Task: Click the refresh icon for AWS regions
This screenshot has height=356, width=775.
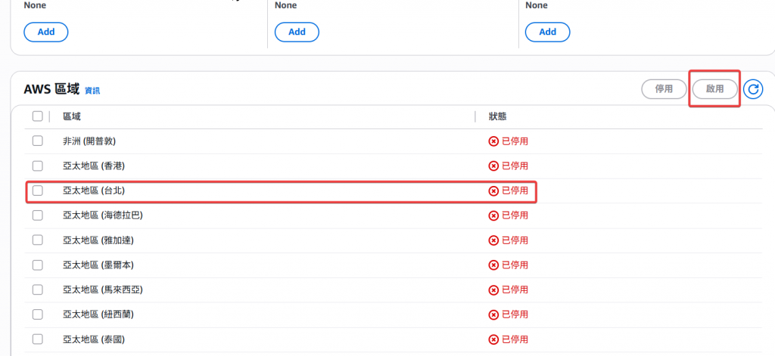Action: click(753, 89)
